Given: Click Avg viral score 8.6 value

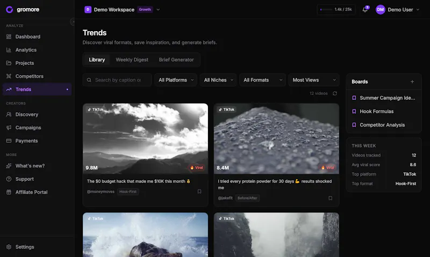Looking at the screenshot, I should pos(413,165).
